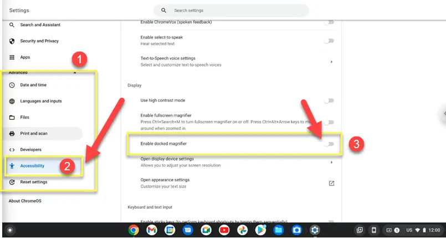
Task: Open Google Photos from the shelf
Action: pyautogui.click(x=242, y=230)
